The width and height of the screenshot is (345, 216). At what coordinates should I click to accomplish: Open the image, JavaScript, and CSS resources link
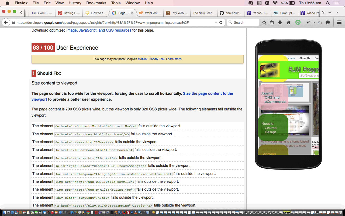99,30
